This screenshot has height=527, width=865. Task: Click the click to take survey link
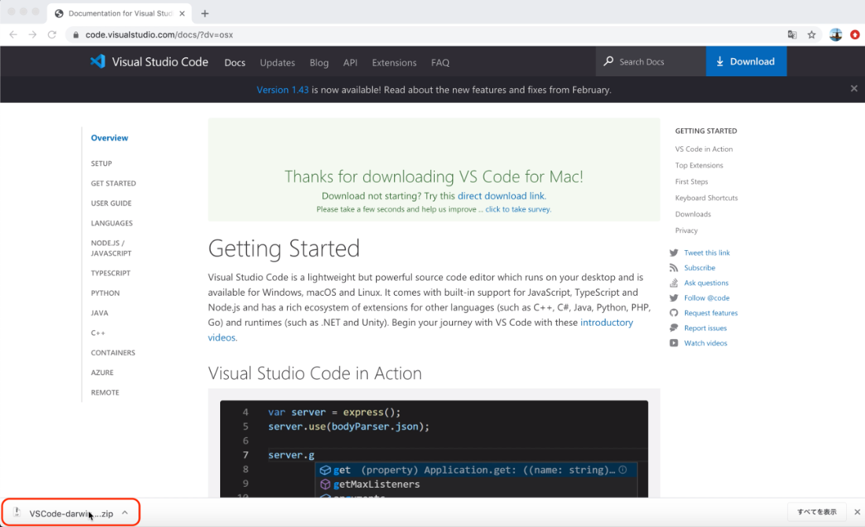[517, 209]
